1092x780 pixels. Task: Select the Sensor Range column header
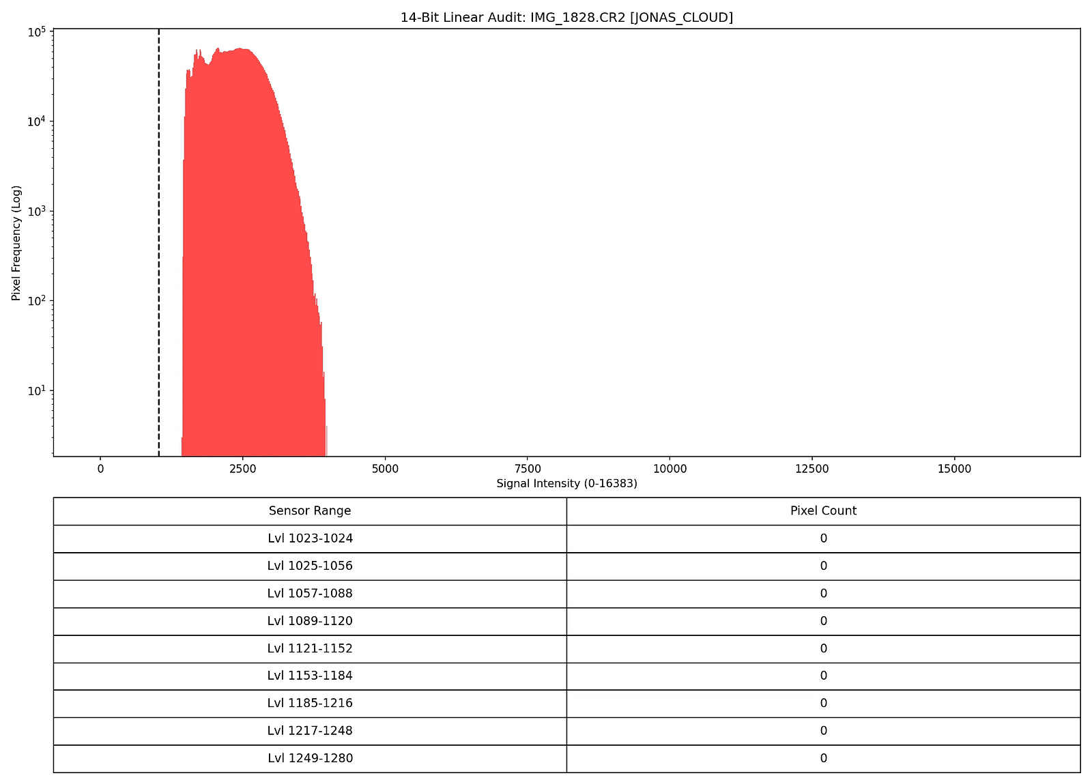(x=311, y=510)
